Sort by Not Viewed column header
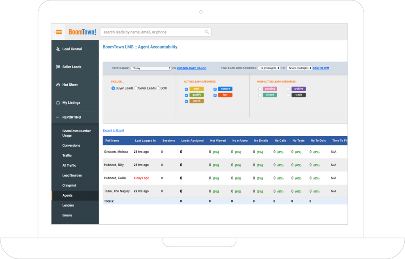Image resolution: width=405 pixels, height=259 pixels. coord(218,141)
